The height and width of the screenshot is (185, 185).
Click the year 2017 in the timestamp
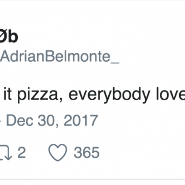[81, 120]
